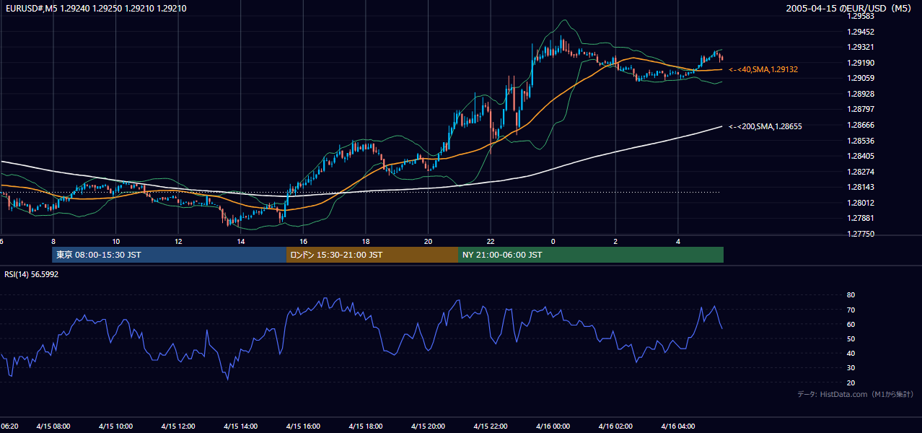Image resolution: width=922 pixels, height=433 pixels.
Task: Click price axis value 1.29452
Action: (860, 32)
